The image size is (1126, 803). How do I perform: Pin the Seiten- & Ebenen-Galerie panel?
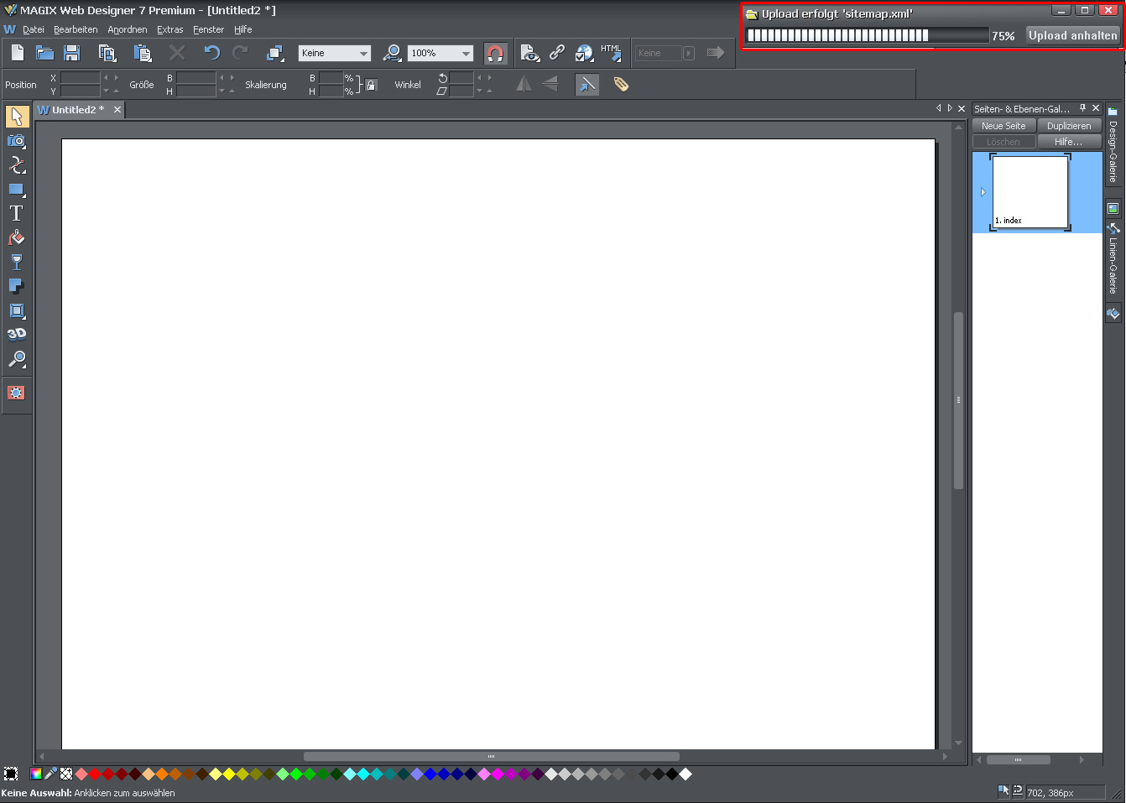coord(1082,108)
